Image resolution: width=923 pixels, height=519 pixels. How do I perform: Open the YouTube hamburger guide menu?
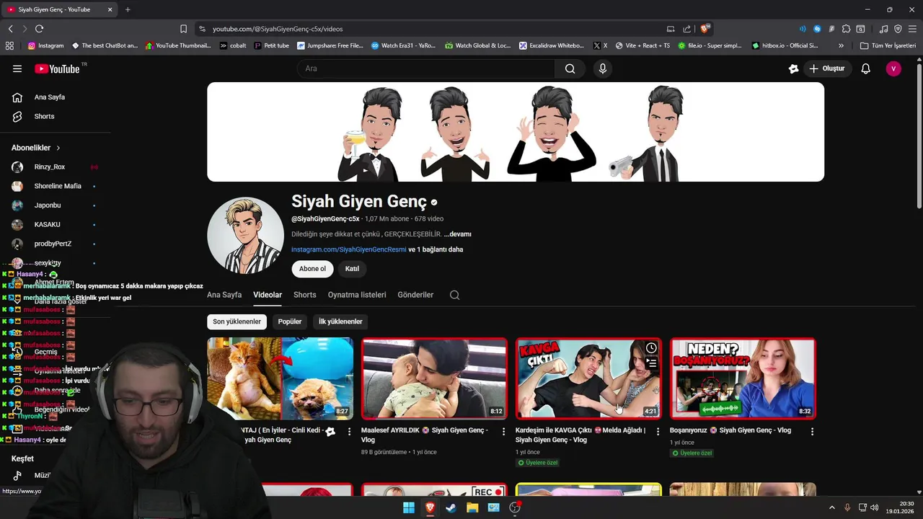(17, 68)
